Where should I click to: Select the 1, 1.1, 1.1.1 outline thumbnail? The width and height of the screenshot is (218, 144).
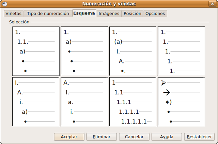click(x=133, y=102)
